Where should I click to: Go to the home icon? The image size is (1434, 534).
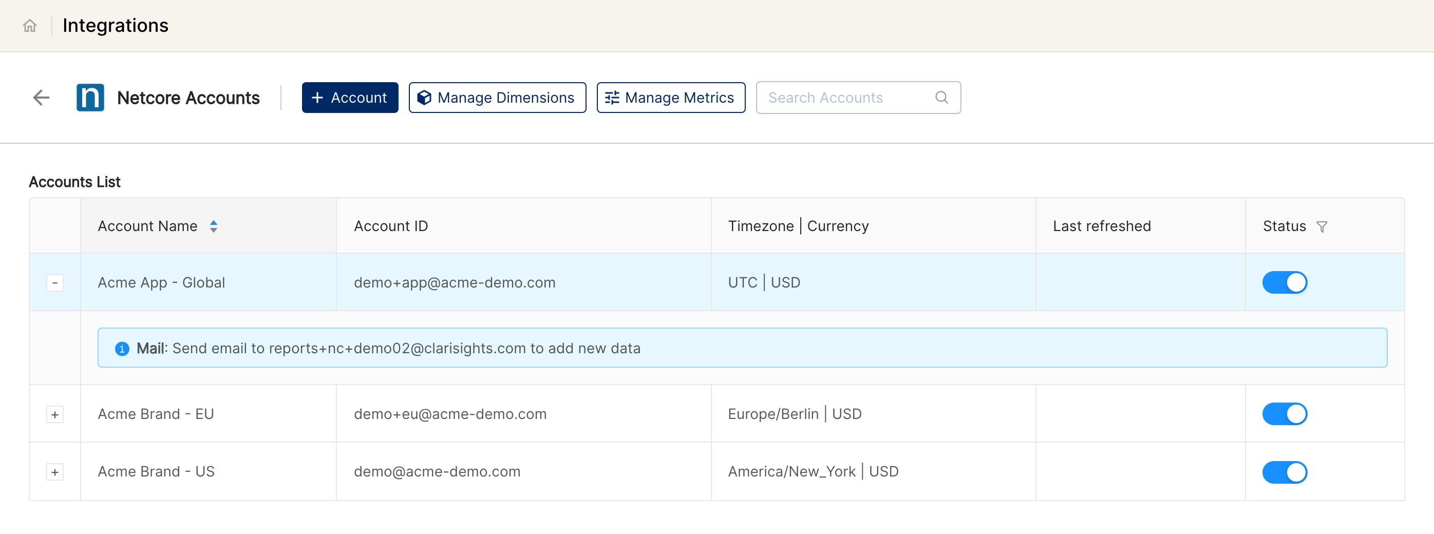29,26
